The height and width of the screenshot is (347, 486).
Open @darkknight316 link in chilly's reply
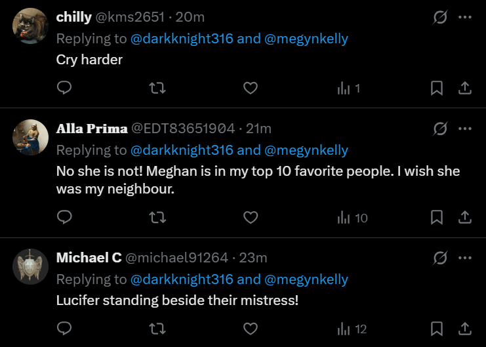pyautogui.click(x=182, y=39)
